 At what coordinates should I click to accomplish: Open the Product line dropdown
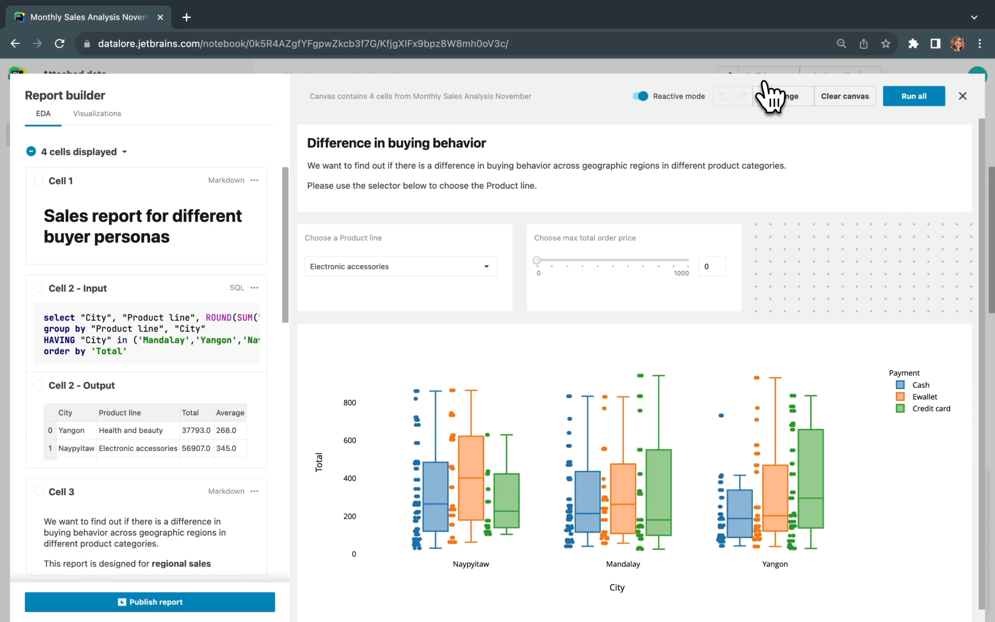(x=400, y=267)
